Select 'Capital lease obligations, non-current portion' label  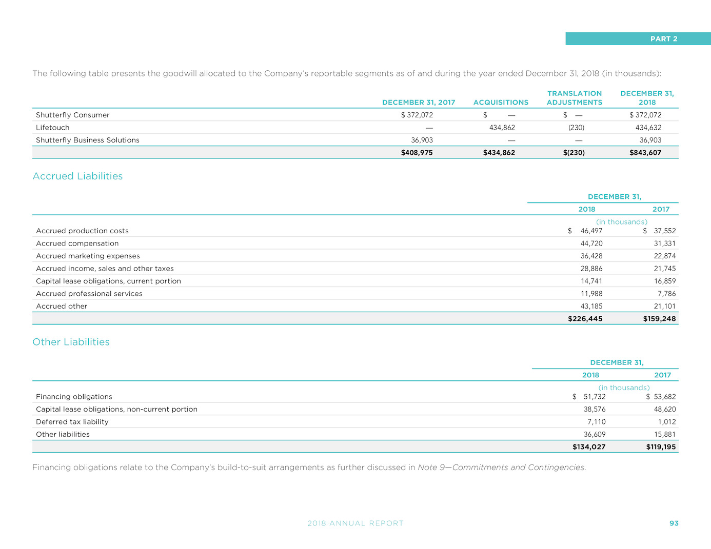click(x=116, y=409)
